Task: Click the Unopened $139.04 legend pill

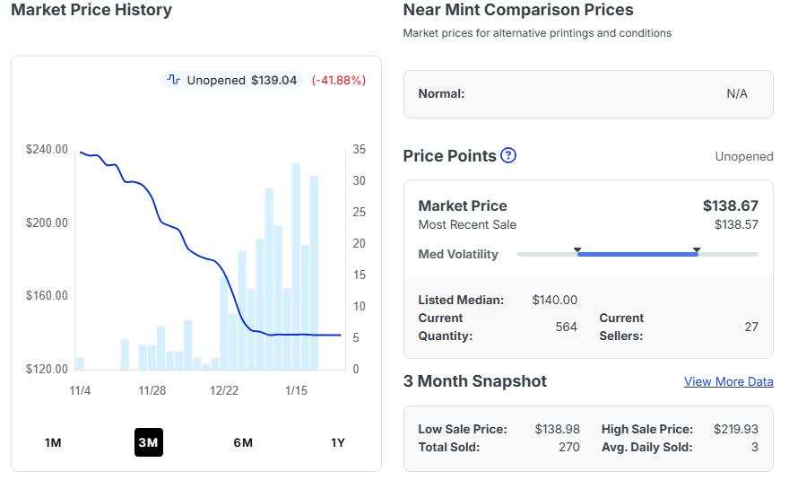Action: click(230, 80)
